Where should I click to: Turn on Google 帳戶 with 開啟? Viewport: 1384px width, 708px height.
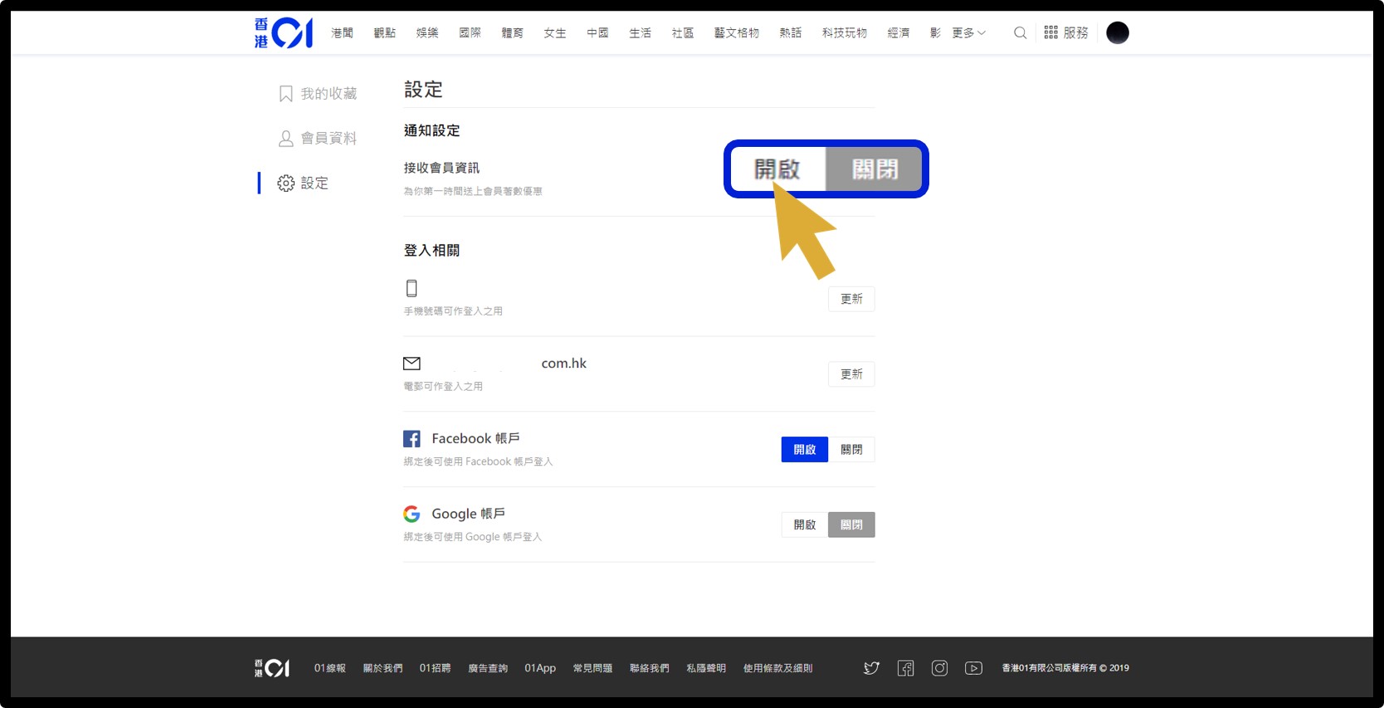[x=805, y=525]
